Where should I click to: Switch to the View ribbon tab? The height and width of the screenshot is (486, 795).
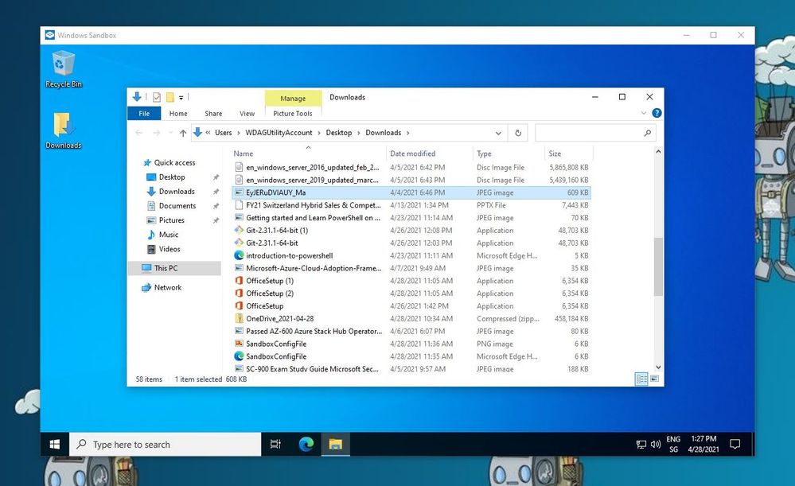click(247, 114)
